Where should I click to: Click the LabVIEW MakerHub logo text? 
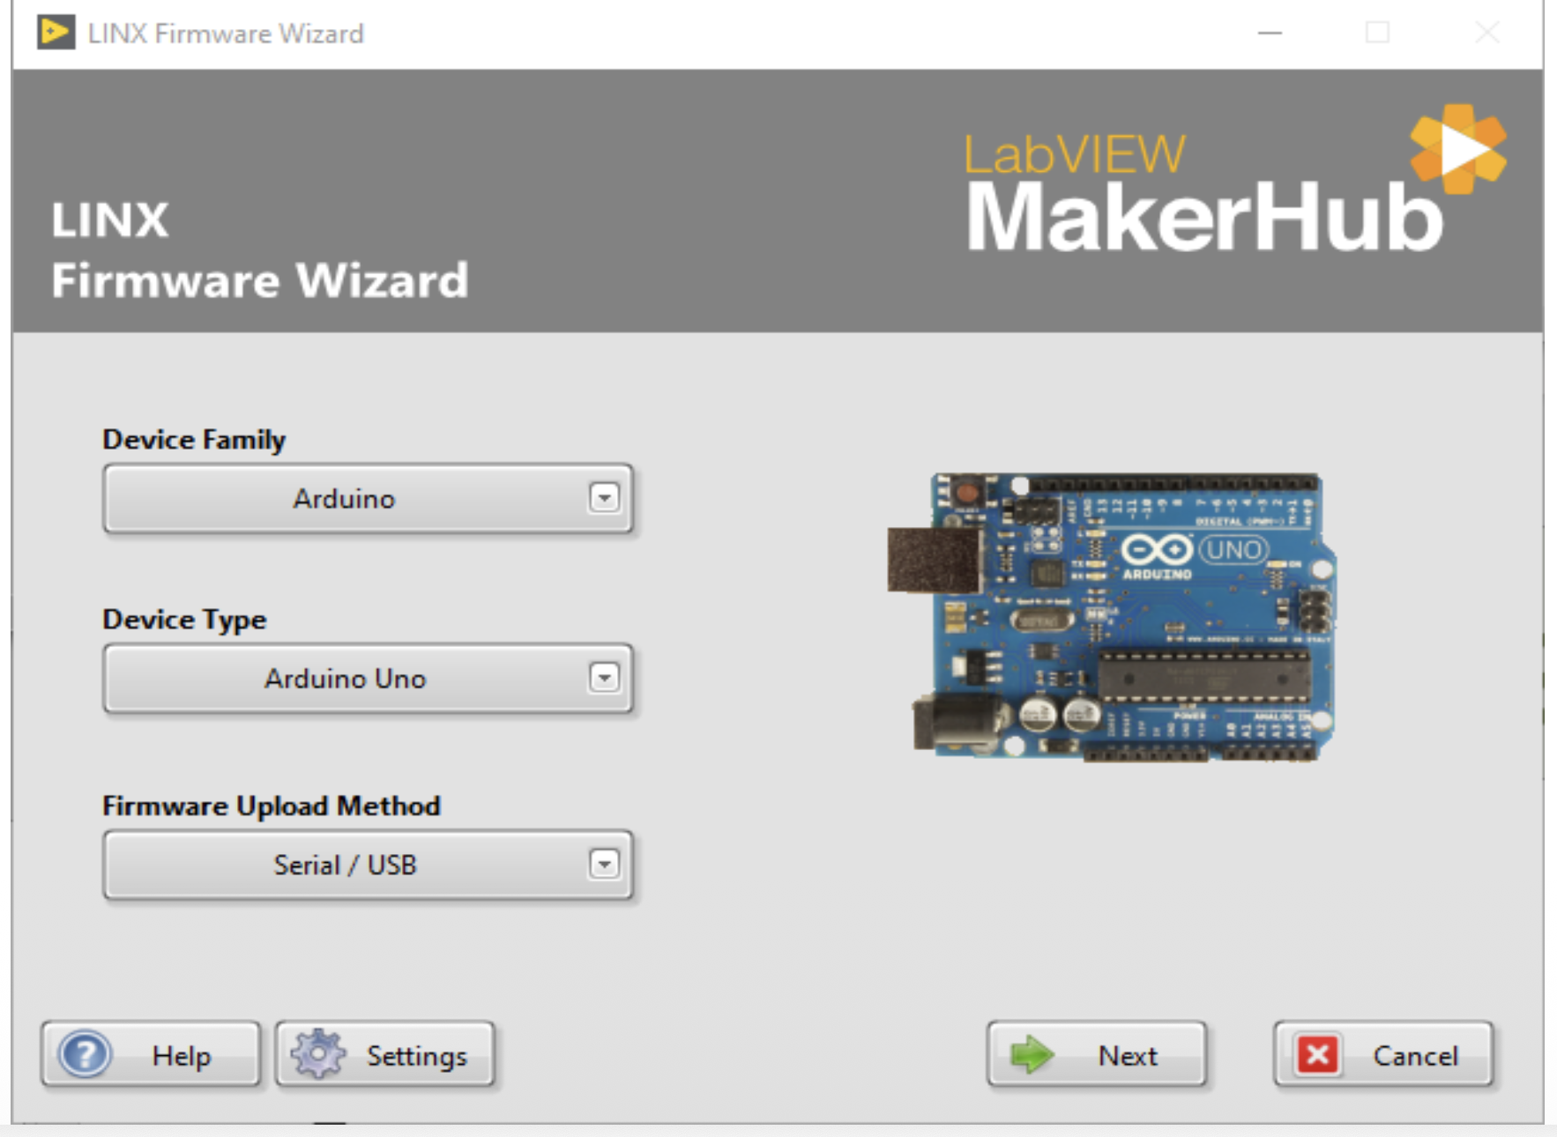(1204, 191)
